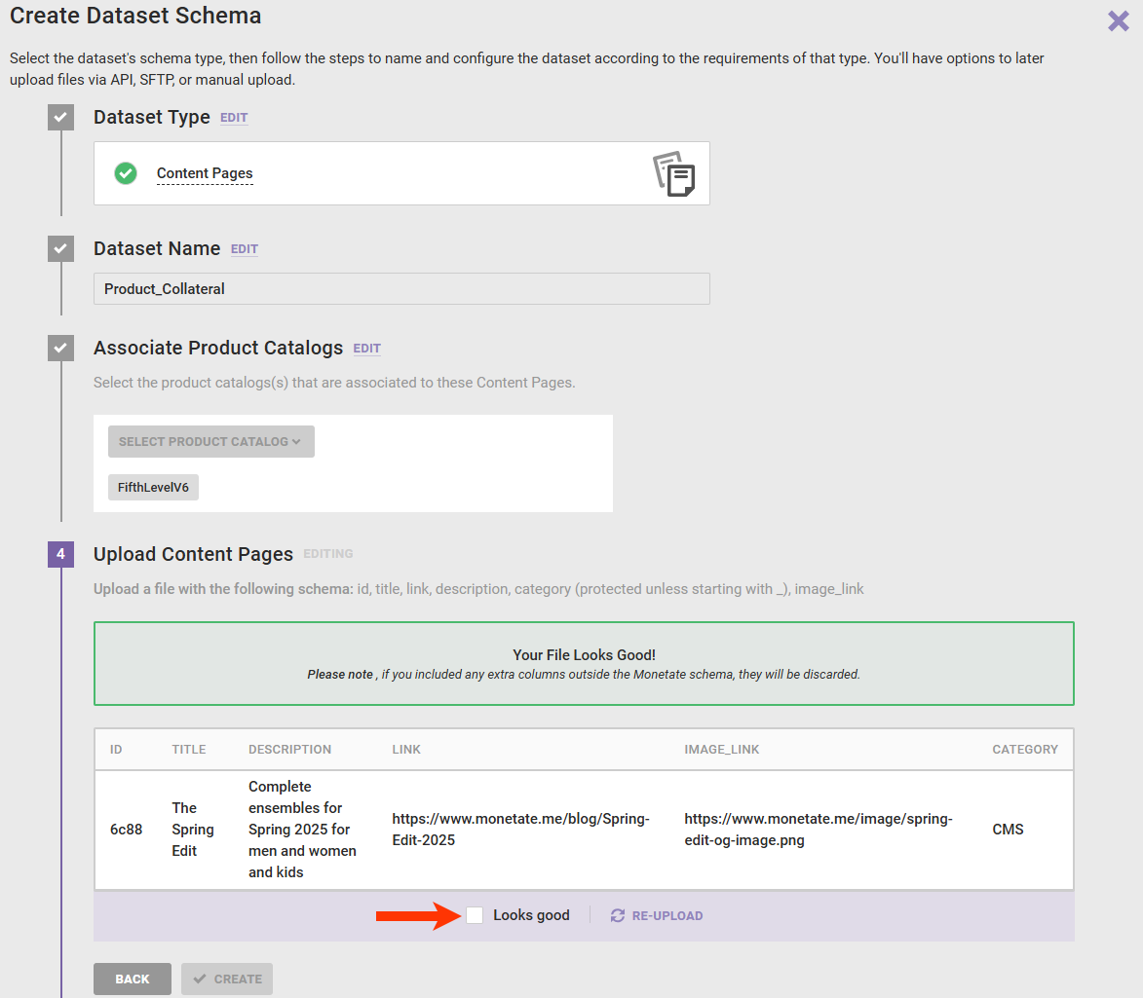Image resolution: width=1143 pixels, height=998 pixels.
Task: Edit the Dataset Name step
Action: (245, 249)
